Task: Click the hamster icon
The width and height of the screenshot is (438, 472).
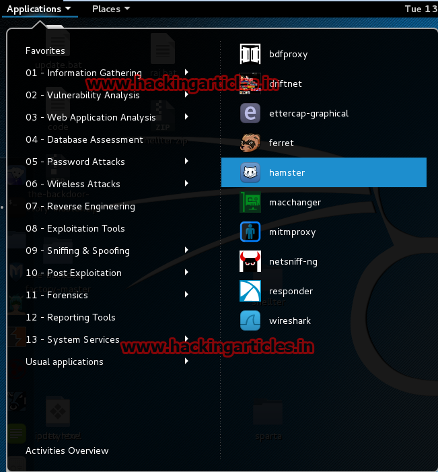Action: coord(250,172)
